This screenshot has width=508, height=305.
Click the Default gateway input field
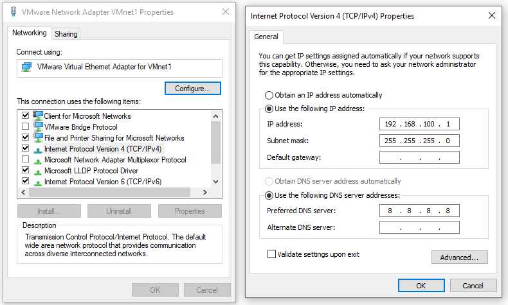[419, 157]
